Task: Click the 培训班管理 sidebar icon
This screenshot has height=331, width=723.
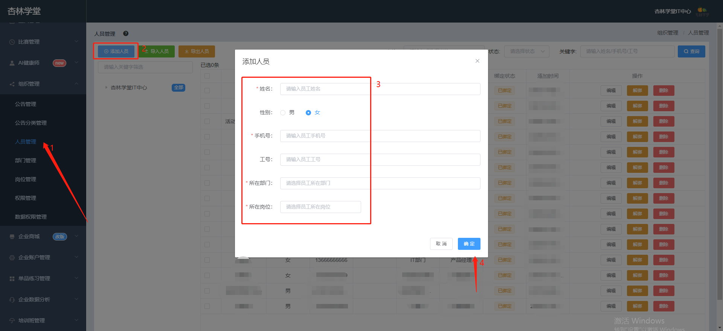Action: (12, 320)
